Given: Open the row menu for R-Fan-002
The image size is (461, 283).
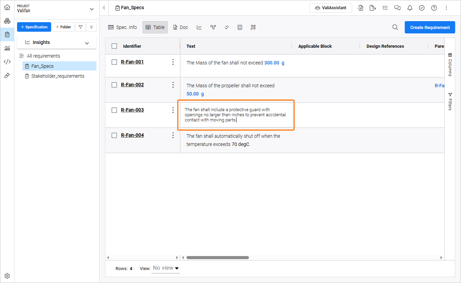Looking at the screenshot, I should [173, 85].
